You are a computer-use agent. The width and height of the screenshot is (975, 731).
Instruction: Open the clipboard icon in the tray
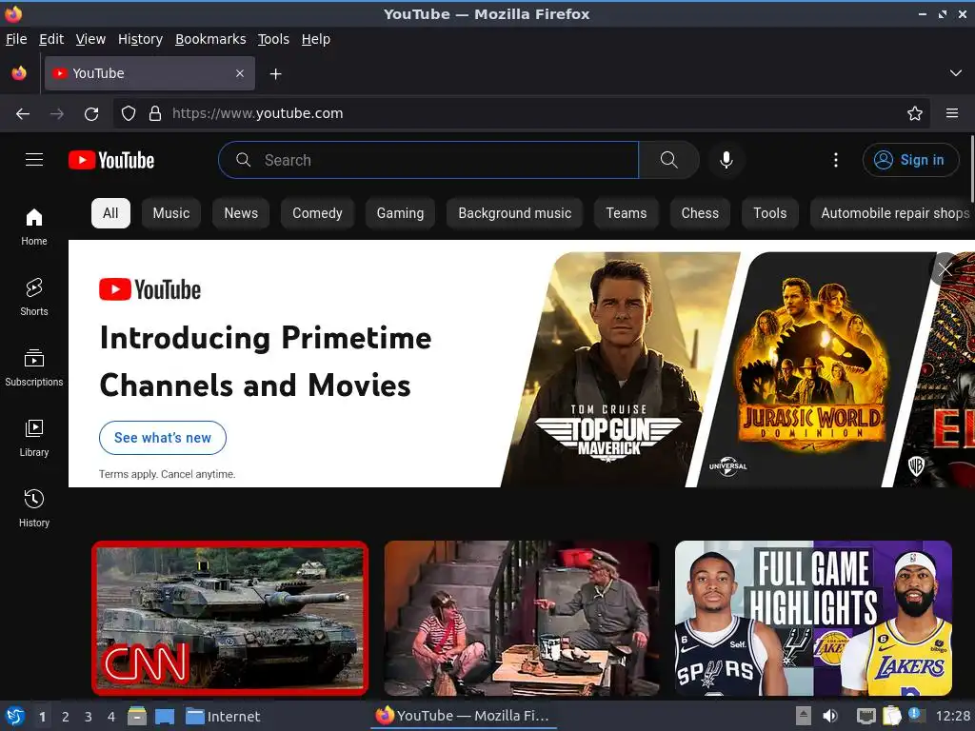(891, 716)
